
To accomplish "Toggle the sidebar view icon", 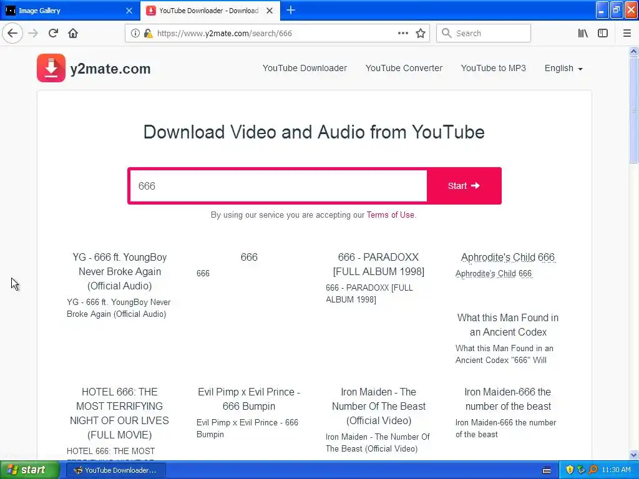I will (x=603, y=33).
